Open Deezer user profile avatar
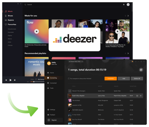 click(128, 5)
